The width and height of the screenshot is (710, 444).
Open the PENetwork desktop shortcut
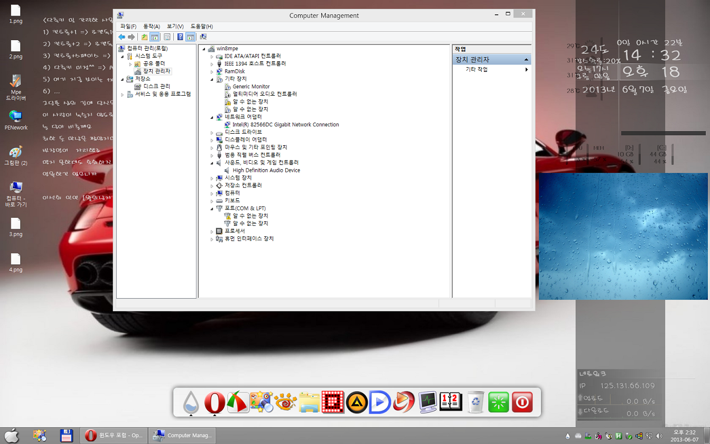point(16,120)
